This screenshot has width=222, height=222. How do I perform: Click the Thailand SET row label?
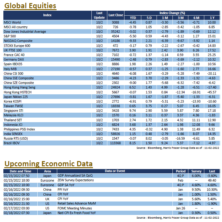[13, 120]
